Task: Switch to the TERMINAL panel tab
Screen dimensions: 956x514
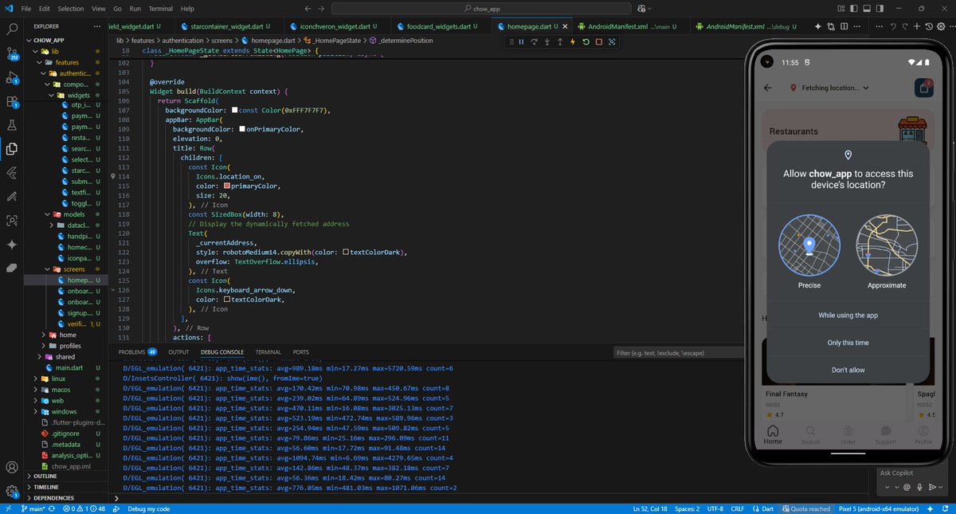Action: tap(268, 351)
